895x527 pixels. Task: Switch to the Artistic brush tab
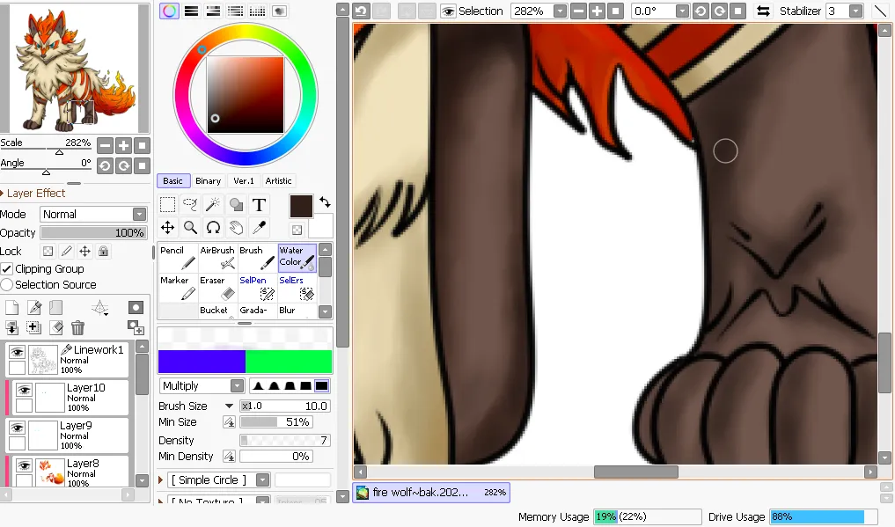279,181
